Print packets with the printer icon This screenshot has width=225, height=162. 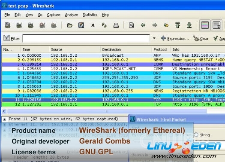tap(116, 25)
